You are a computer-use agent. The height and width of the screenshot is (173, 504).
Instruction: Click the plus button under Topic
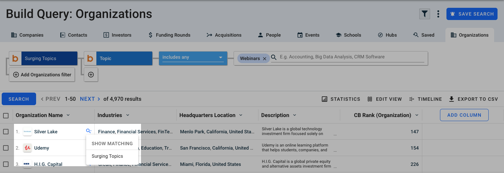(x=91, y=75)
